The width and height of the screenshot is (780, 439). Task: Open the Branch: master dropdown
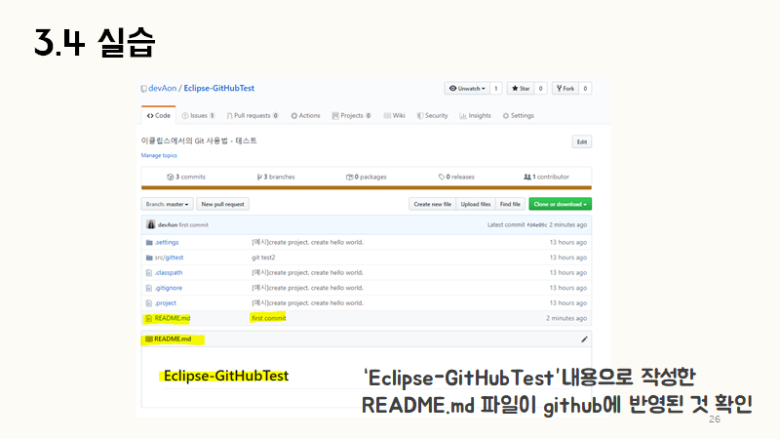point(167,204)
